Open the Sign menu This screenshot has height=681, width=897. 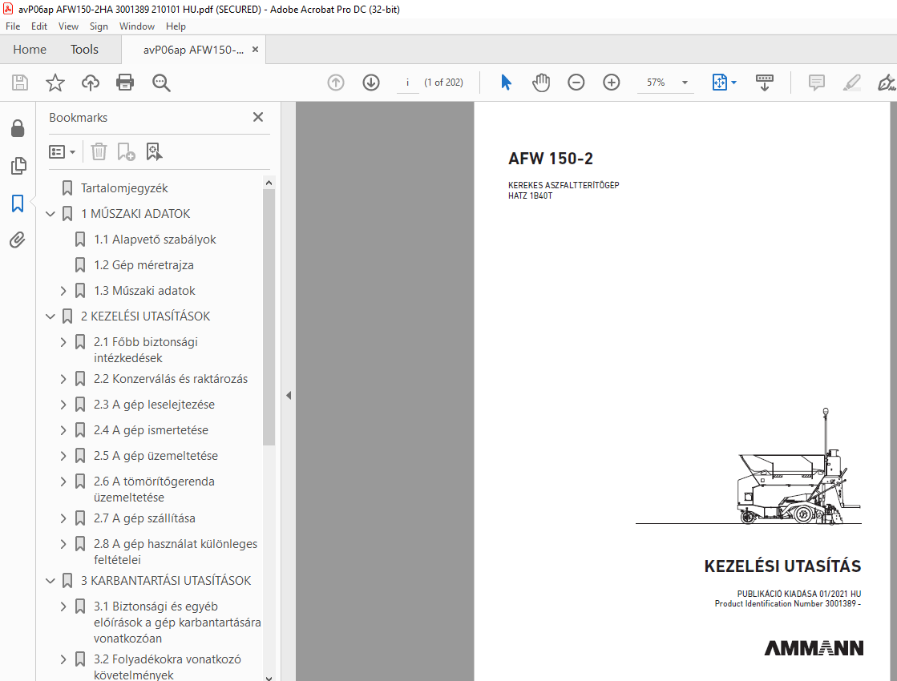[x=99, y=26]
